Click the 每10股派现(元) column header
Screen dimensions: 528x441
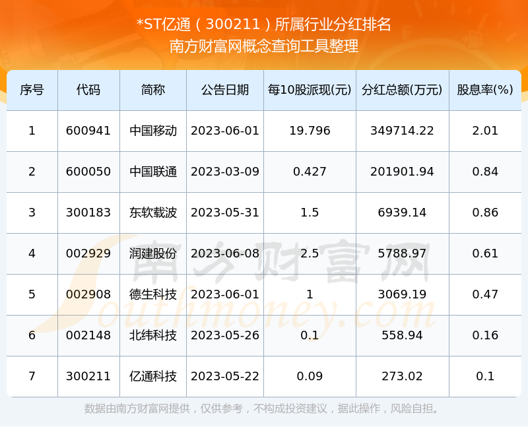point(310,90)
